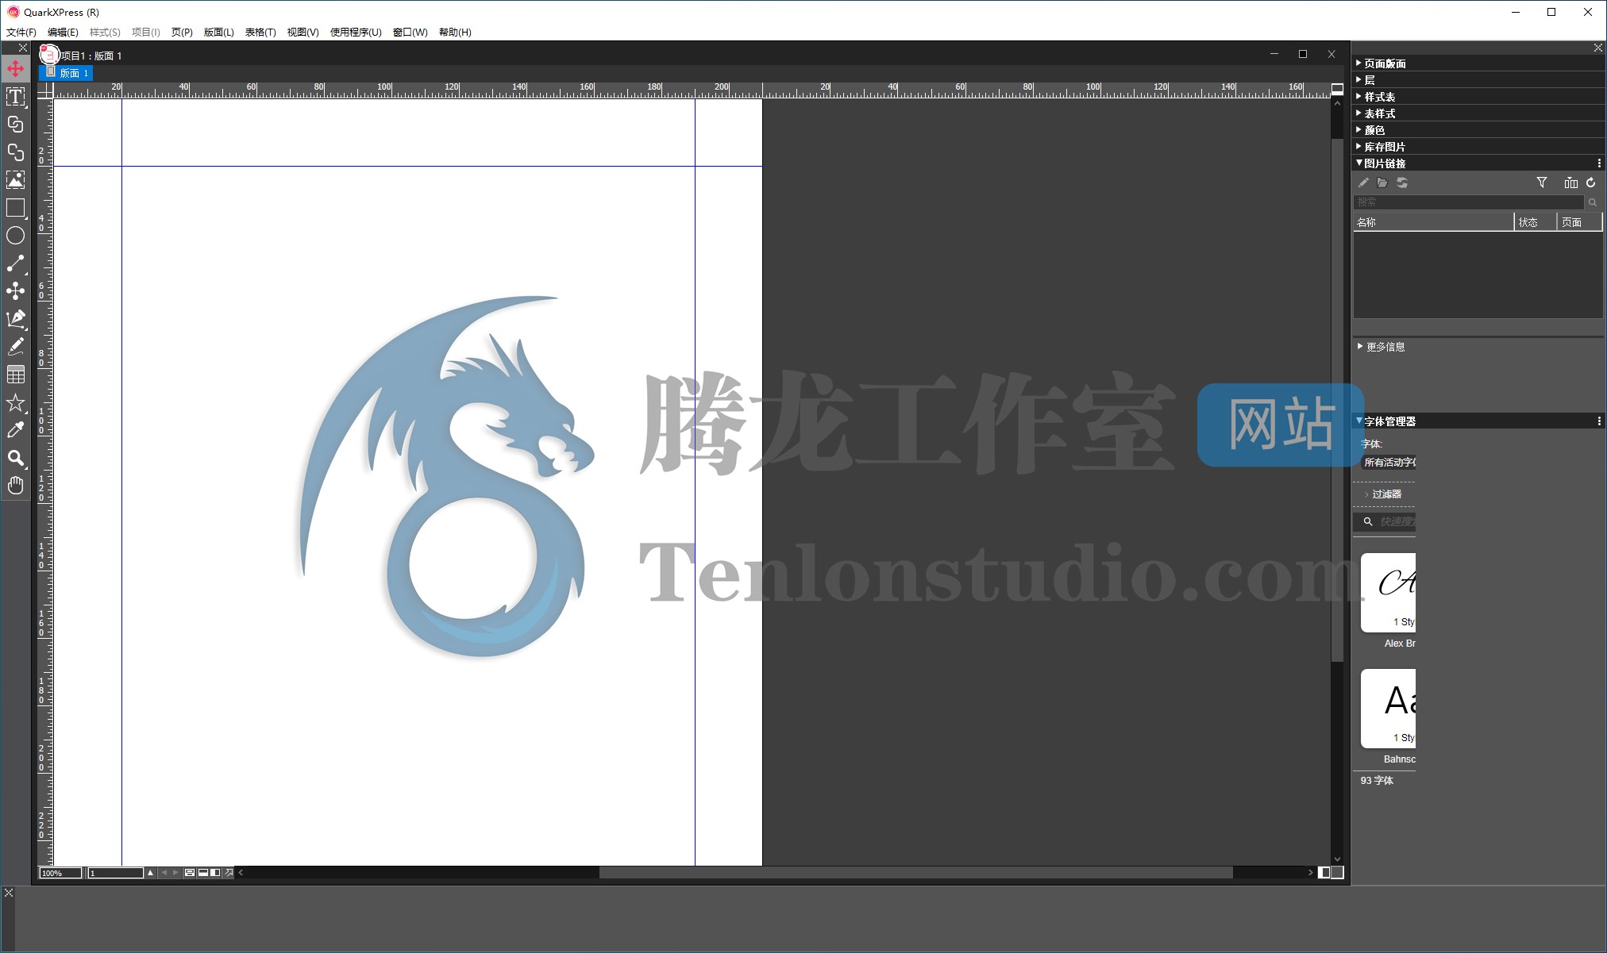
Task: Select the Bezier Pen tool
Action: click(15, 319)
